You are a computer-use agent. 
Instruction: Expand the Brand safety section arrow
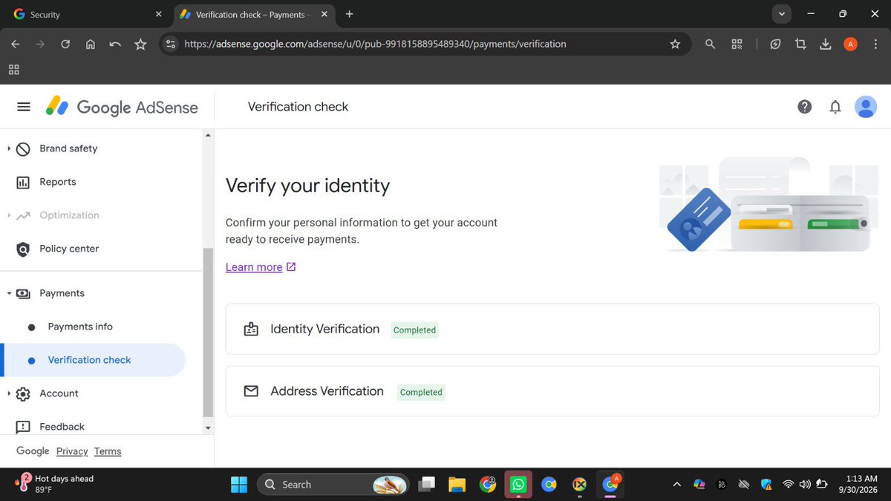coord(9,148)
